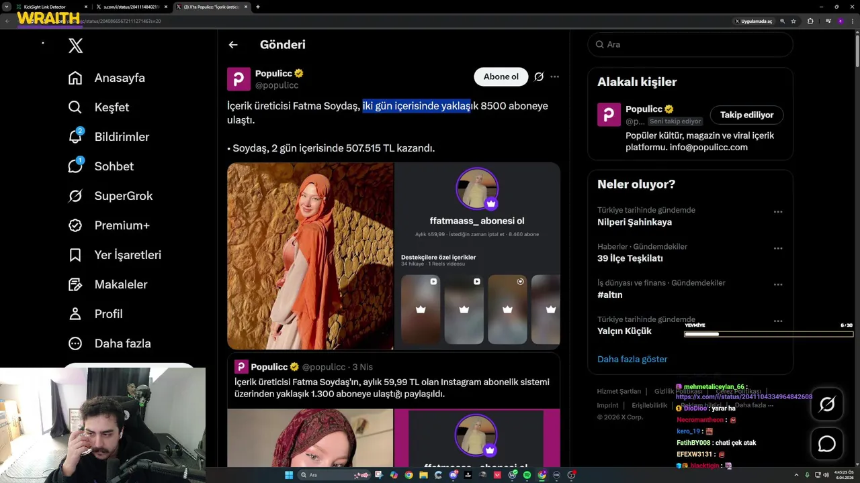Image resolution: width=860 pixels, height=483 pixels.
Task: Open the browser profile avatar
Action: pyautogui.click(x=841, y=21)
